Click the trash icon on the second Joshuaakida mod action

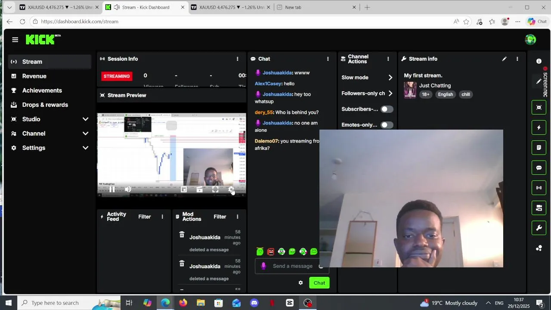pyautogui.click(x=182, y=263)
